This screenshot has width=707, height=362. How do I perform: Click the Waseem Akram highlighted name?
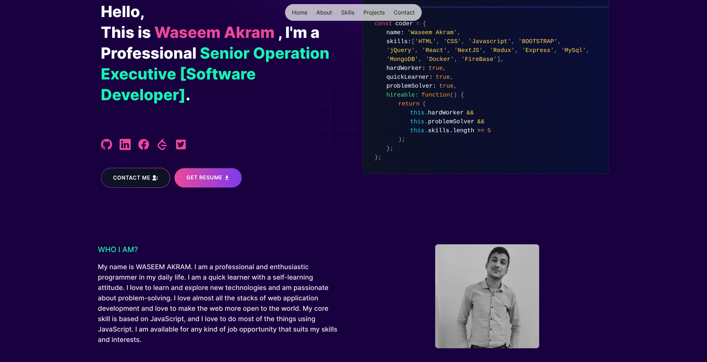click(x=215, y=33)
